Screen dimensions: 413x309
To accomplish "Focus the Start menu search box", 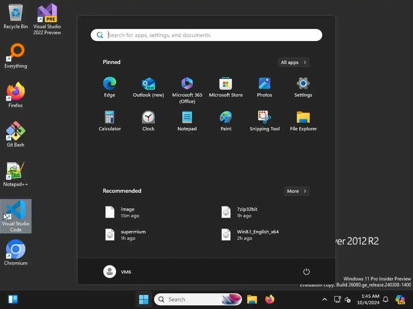I will (x=206, y=35).
